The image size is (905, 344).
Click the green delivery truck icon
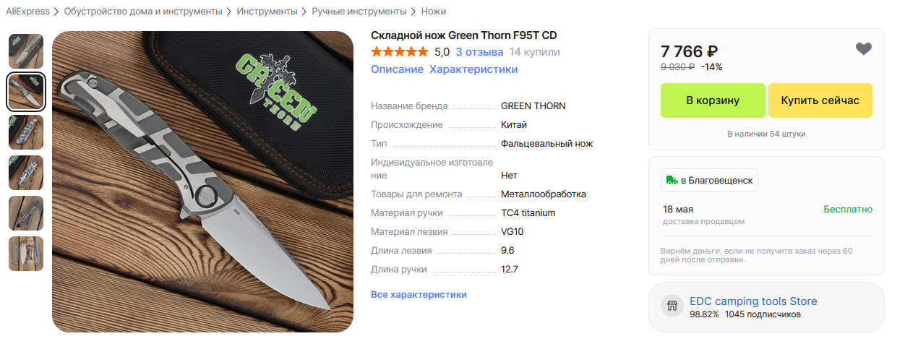point(672,180)
